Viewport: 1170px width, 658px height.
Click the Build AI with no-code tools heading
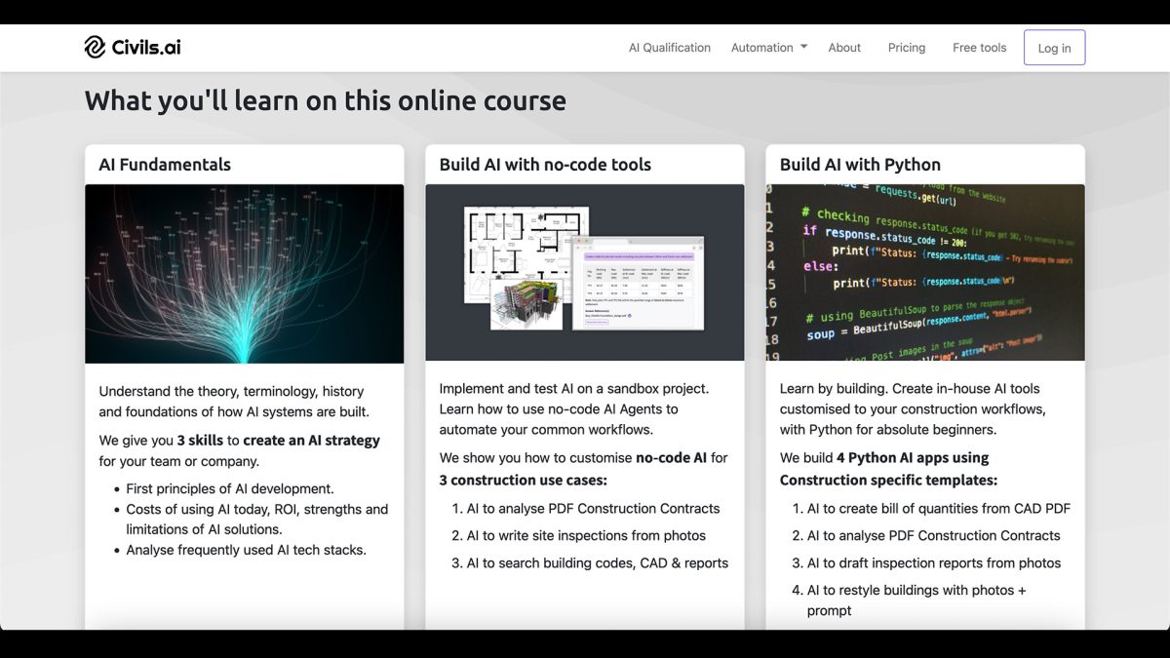(x=546, y=164)
